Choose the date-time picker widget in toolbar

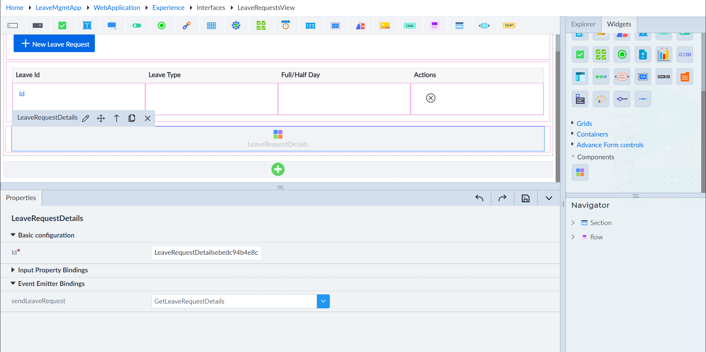[x=286, y=25]
